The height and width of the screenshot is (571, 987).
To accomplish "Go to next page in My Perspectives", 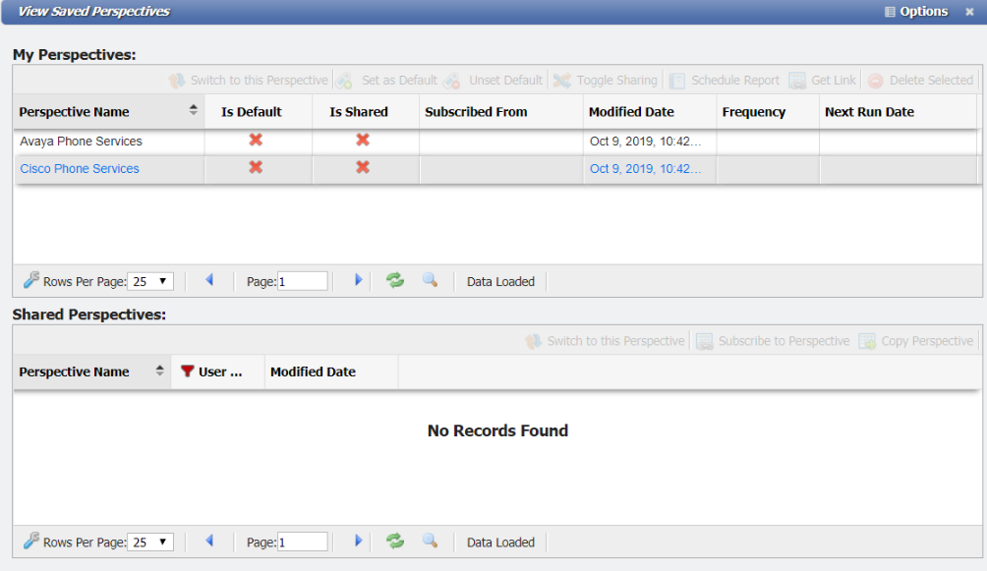I will tap(358, 281).
